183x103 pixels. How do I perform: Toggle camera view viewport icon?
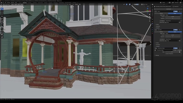point(149,19)
